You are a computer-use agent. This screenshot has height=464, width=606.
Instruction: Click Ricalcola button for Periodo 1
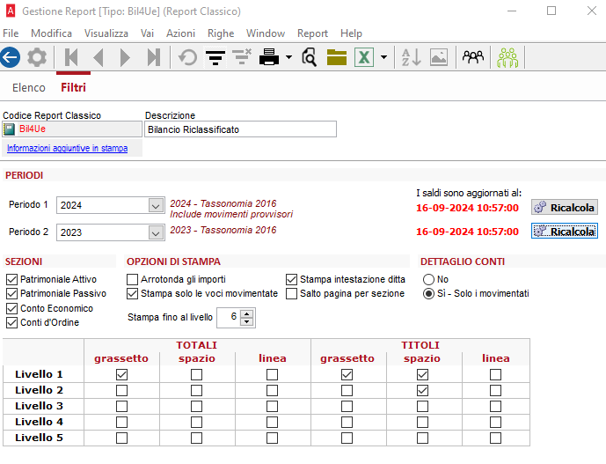565,208
